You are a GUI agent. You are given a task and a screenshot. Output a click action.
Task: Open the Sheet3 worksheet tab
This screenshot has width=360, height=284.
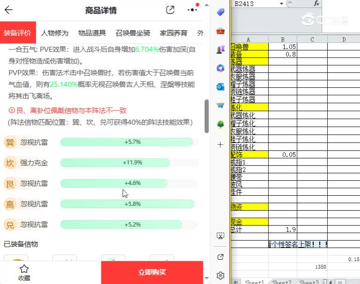click(x=309, y=282)
